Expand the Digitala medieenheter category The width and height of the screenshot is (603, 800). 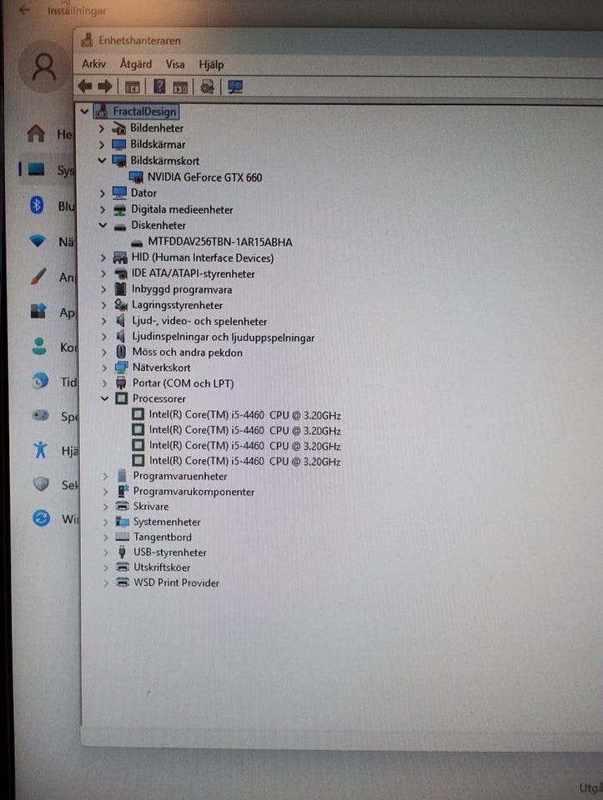pyautogui.click(x=102, y=210)
